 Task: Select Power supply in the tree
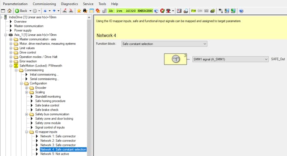coord(23,30)
